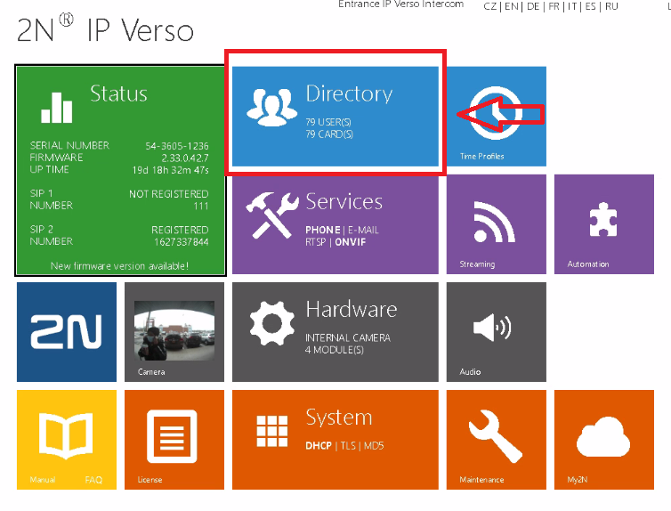
Task: Open ONVIF under Services
Action: pos(351,242)
